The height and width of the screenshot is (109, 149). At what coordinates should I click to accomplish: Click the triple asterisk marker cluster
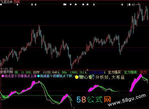click(65, 5)
